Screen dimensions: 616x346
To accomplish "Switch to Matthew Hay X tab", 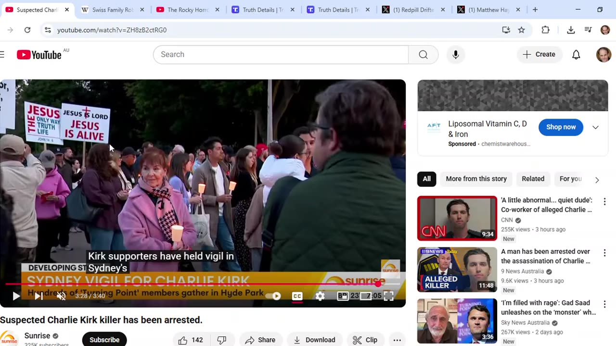I will [488, 10].
